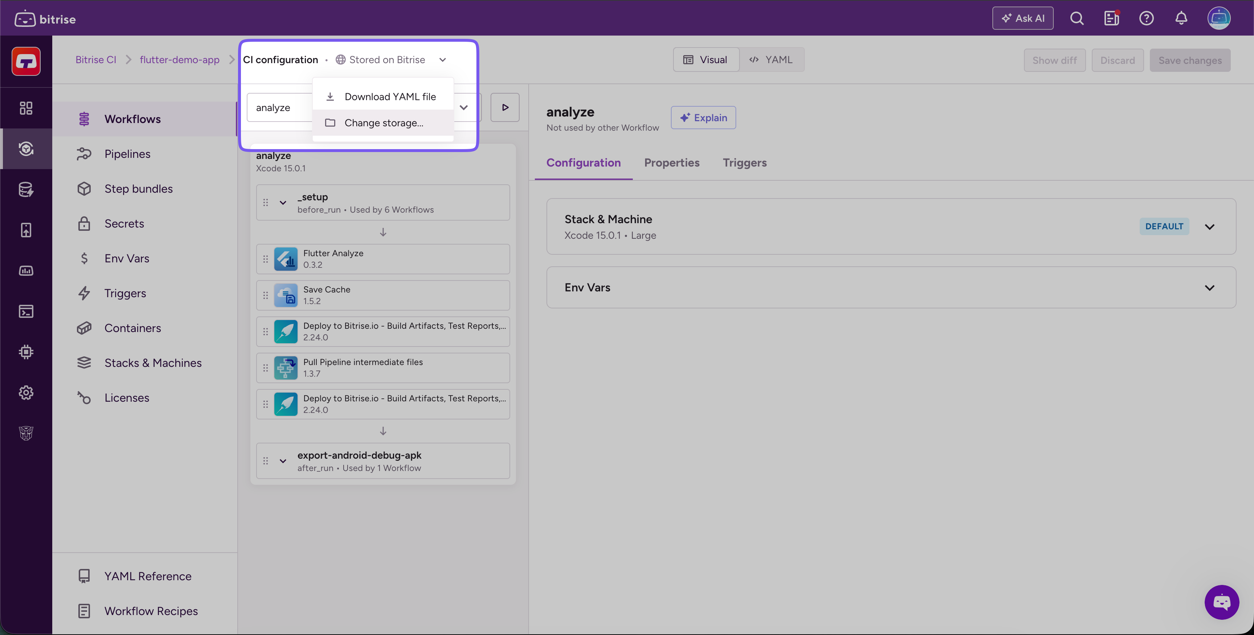Click the DEFAULT badge in Stack & Machine
Image resolution: width=1254 pixels, height=635 pixels.
click(1164, 226)
